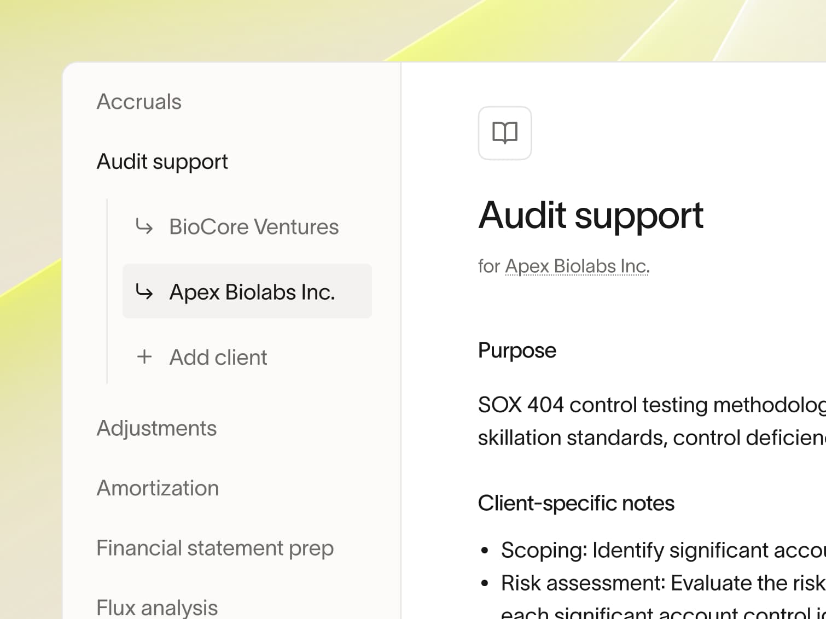Open the Amortization sidebar item
This screenshot has width=826, height=619.
click(158, 488)
